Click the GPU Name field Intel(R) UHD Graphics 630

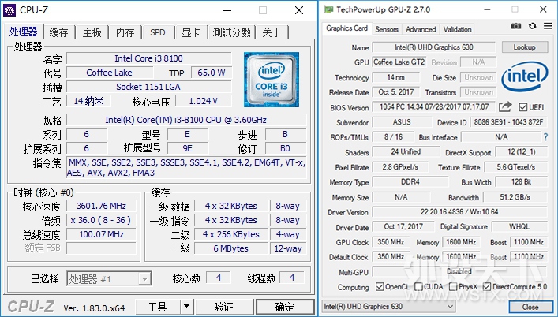click(434, 47)
